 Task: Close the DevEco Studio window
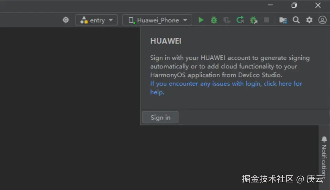point(318,5)
